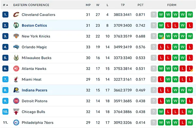Sort standings by MP column header

88,5
